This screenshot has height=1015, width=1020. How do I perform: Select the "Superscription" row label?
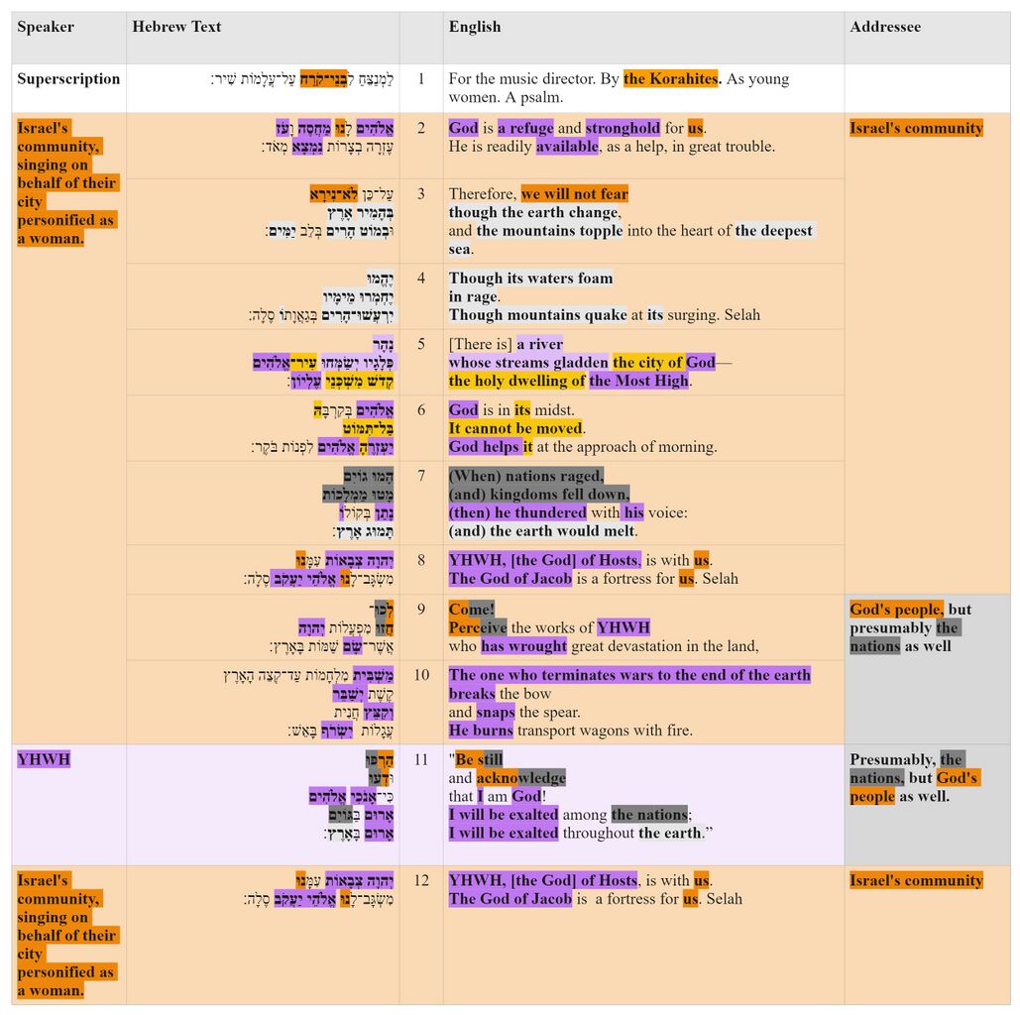pyautogui.click(x=68, y=79)
